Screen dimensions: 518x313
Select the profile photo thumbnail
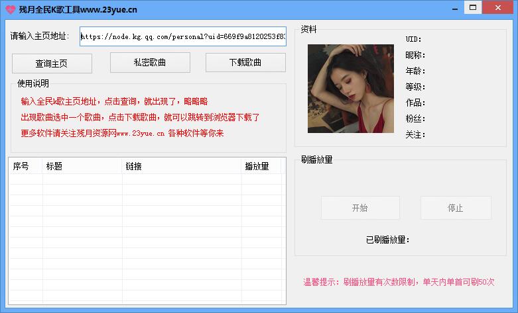pyautogui.click(x=351, y=89)
